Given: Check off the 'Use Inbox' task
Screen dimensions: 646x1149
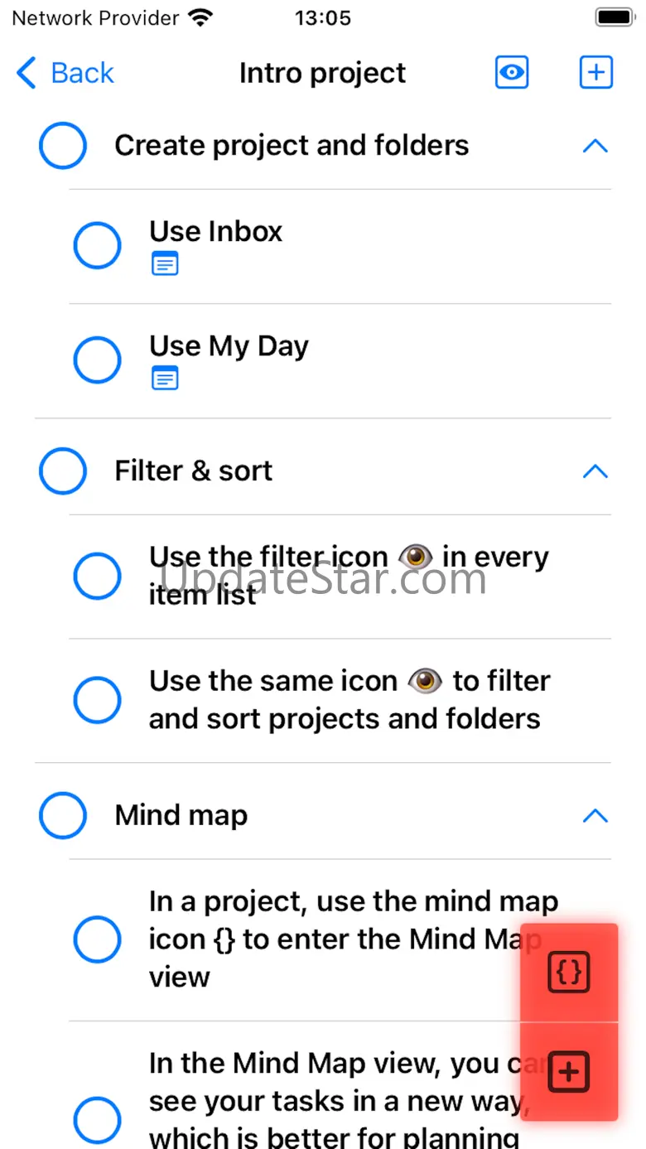Looking at the screenshot, I should pyautogui.click(x=98, y=245).
